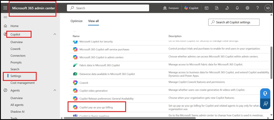Click the Copilot Release preferences row icon
The width and height of the screenshot is (274, 120).
point(75,98)
